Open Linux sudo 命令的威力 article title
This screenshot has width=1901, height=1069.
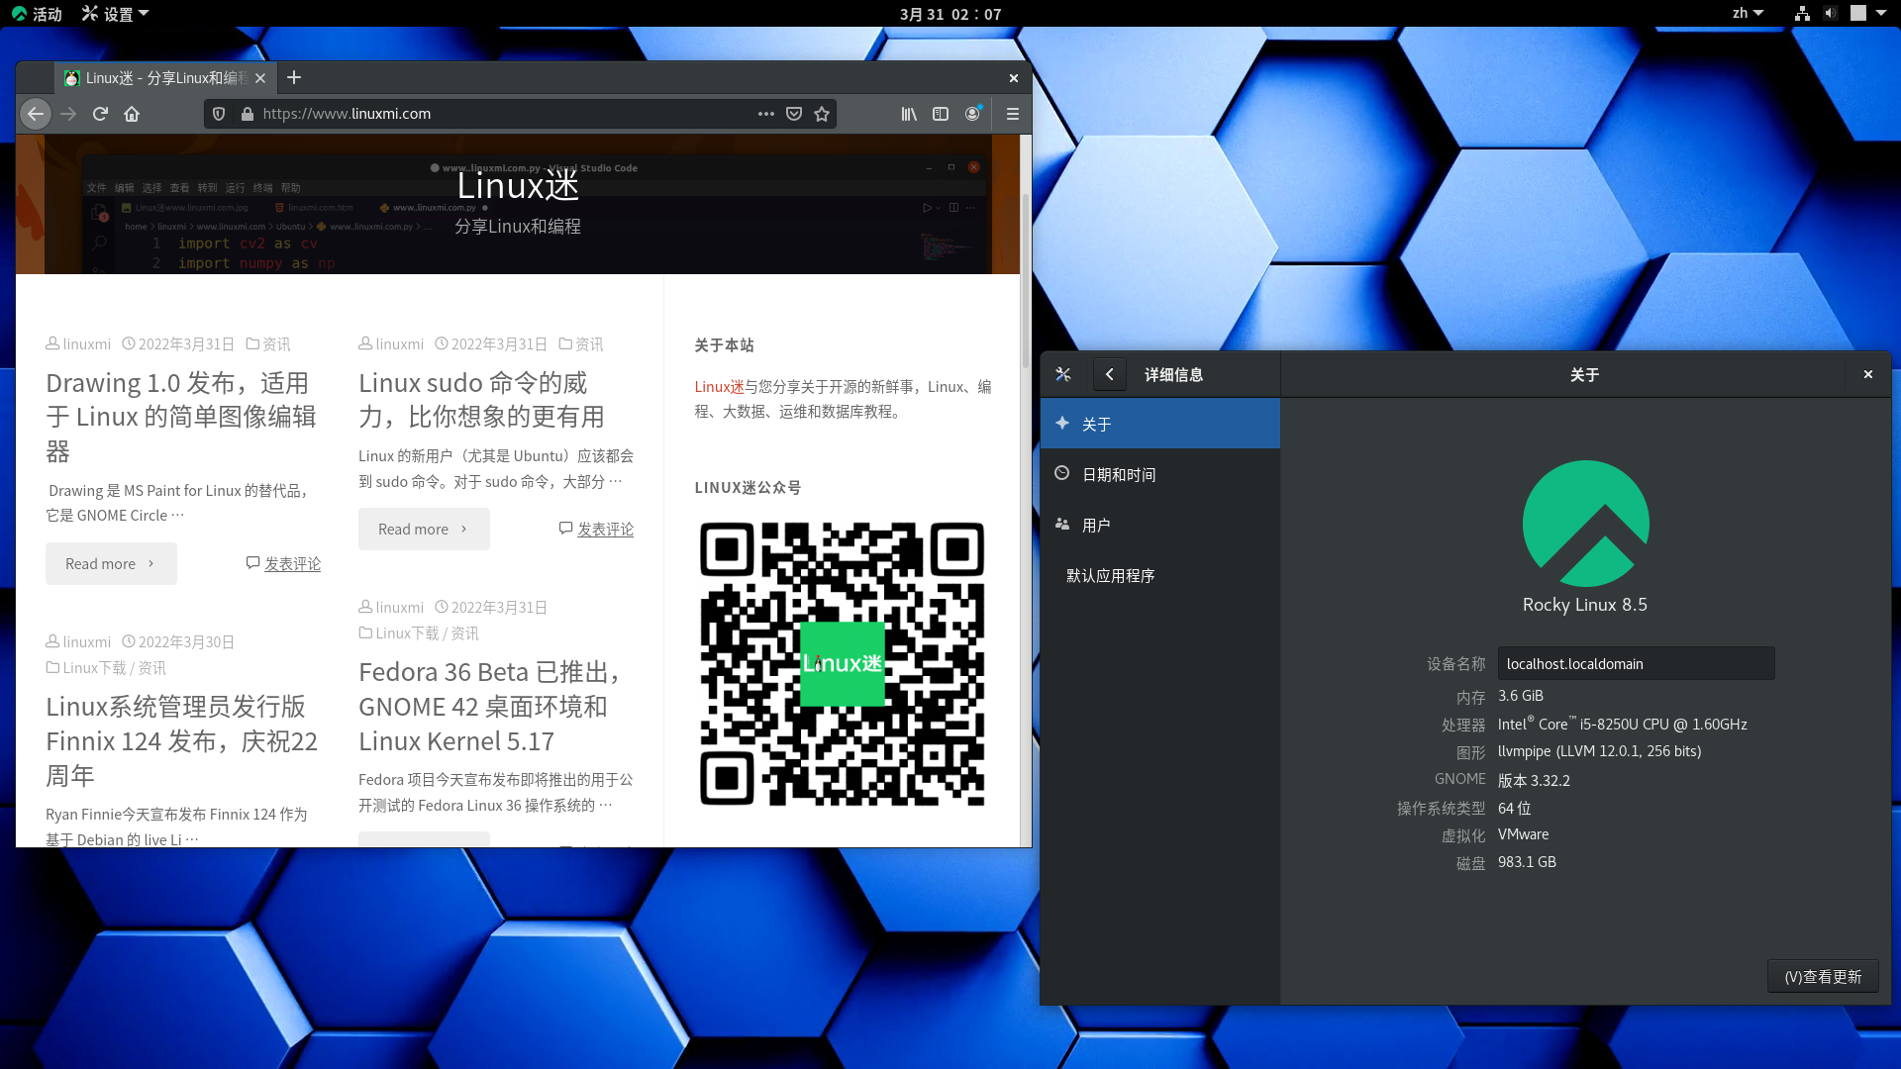[x=481, y=399]
